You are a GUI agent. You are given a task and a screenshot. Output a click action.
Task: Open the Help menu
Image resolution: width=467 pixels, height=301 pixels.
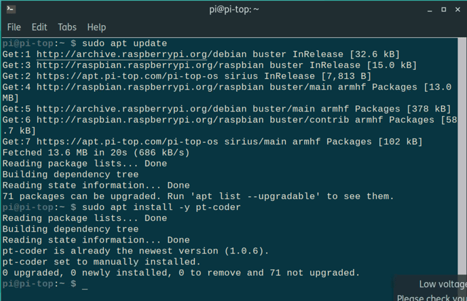tap(96, 27)
